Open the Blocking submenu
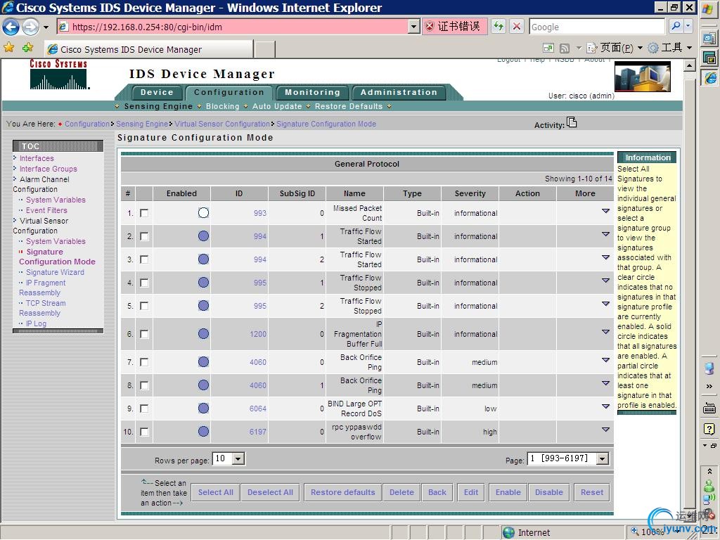The width and height of the screenshot is (720, 540). point(223,106)
